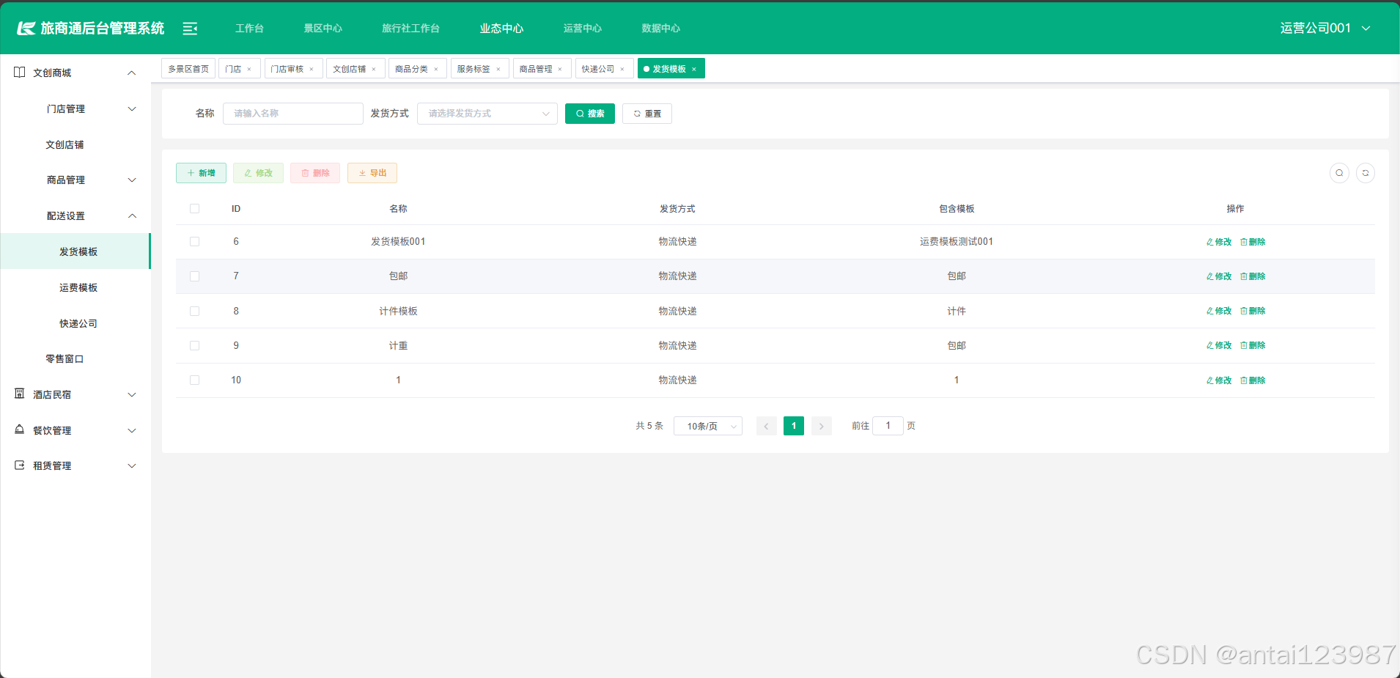1400x678 pixels.
Task: Open 旅行社工作台 in top navigation
Action: pyautogui.click(x=410, y=29)
